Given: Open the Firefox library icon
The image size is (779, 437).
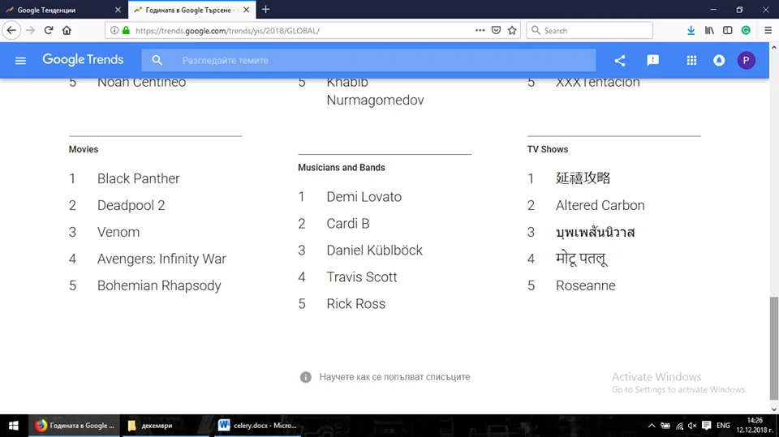Looking at the screenshot, I should [x=709, y=30].
